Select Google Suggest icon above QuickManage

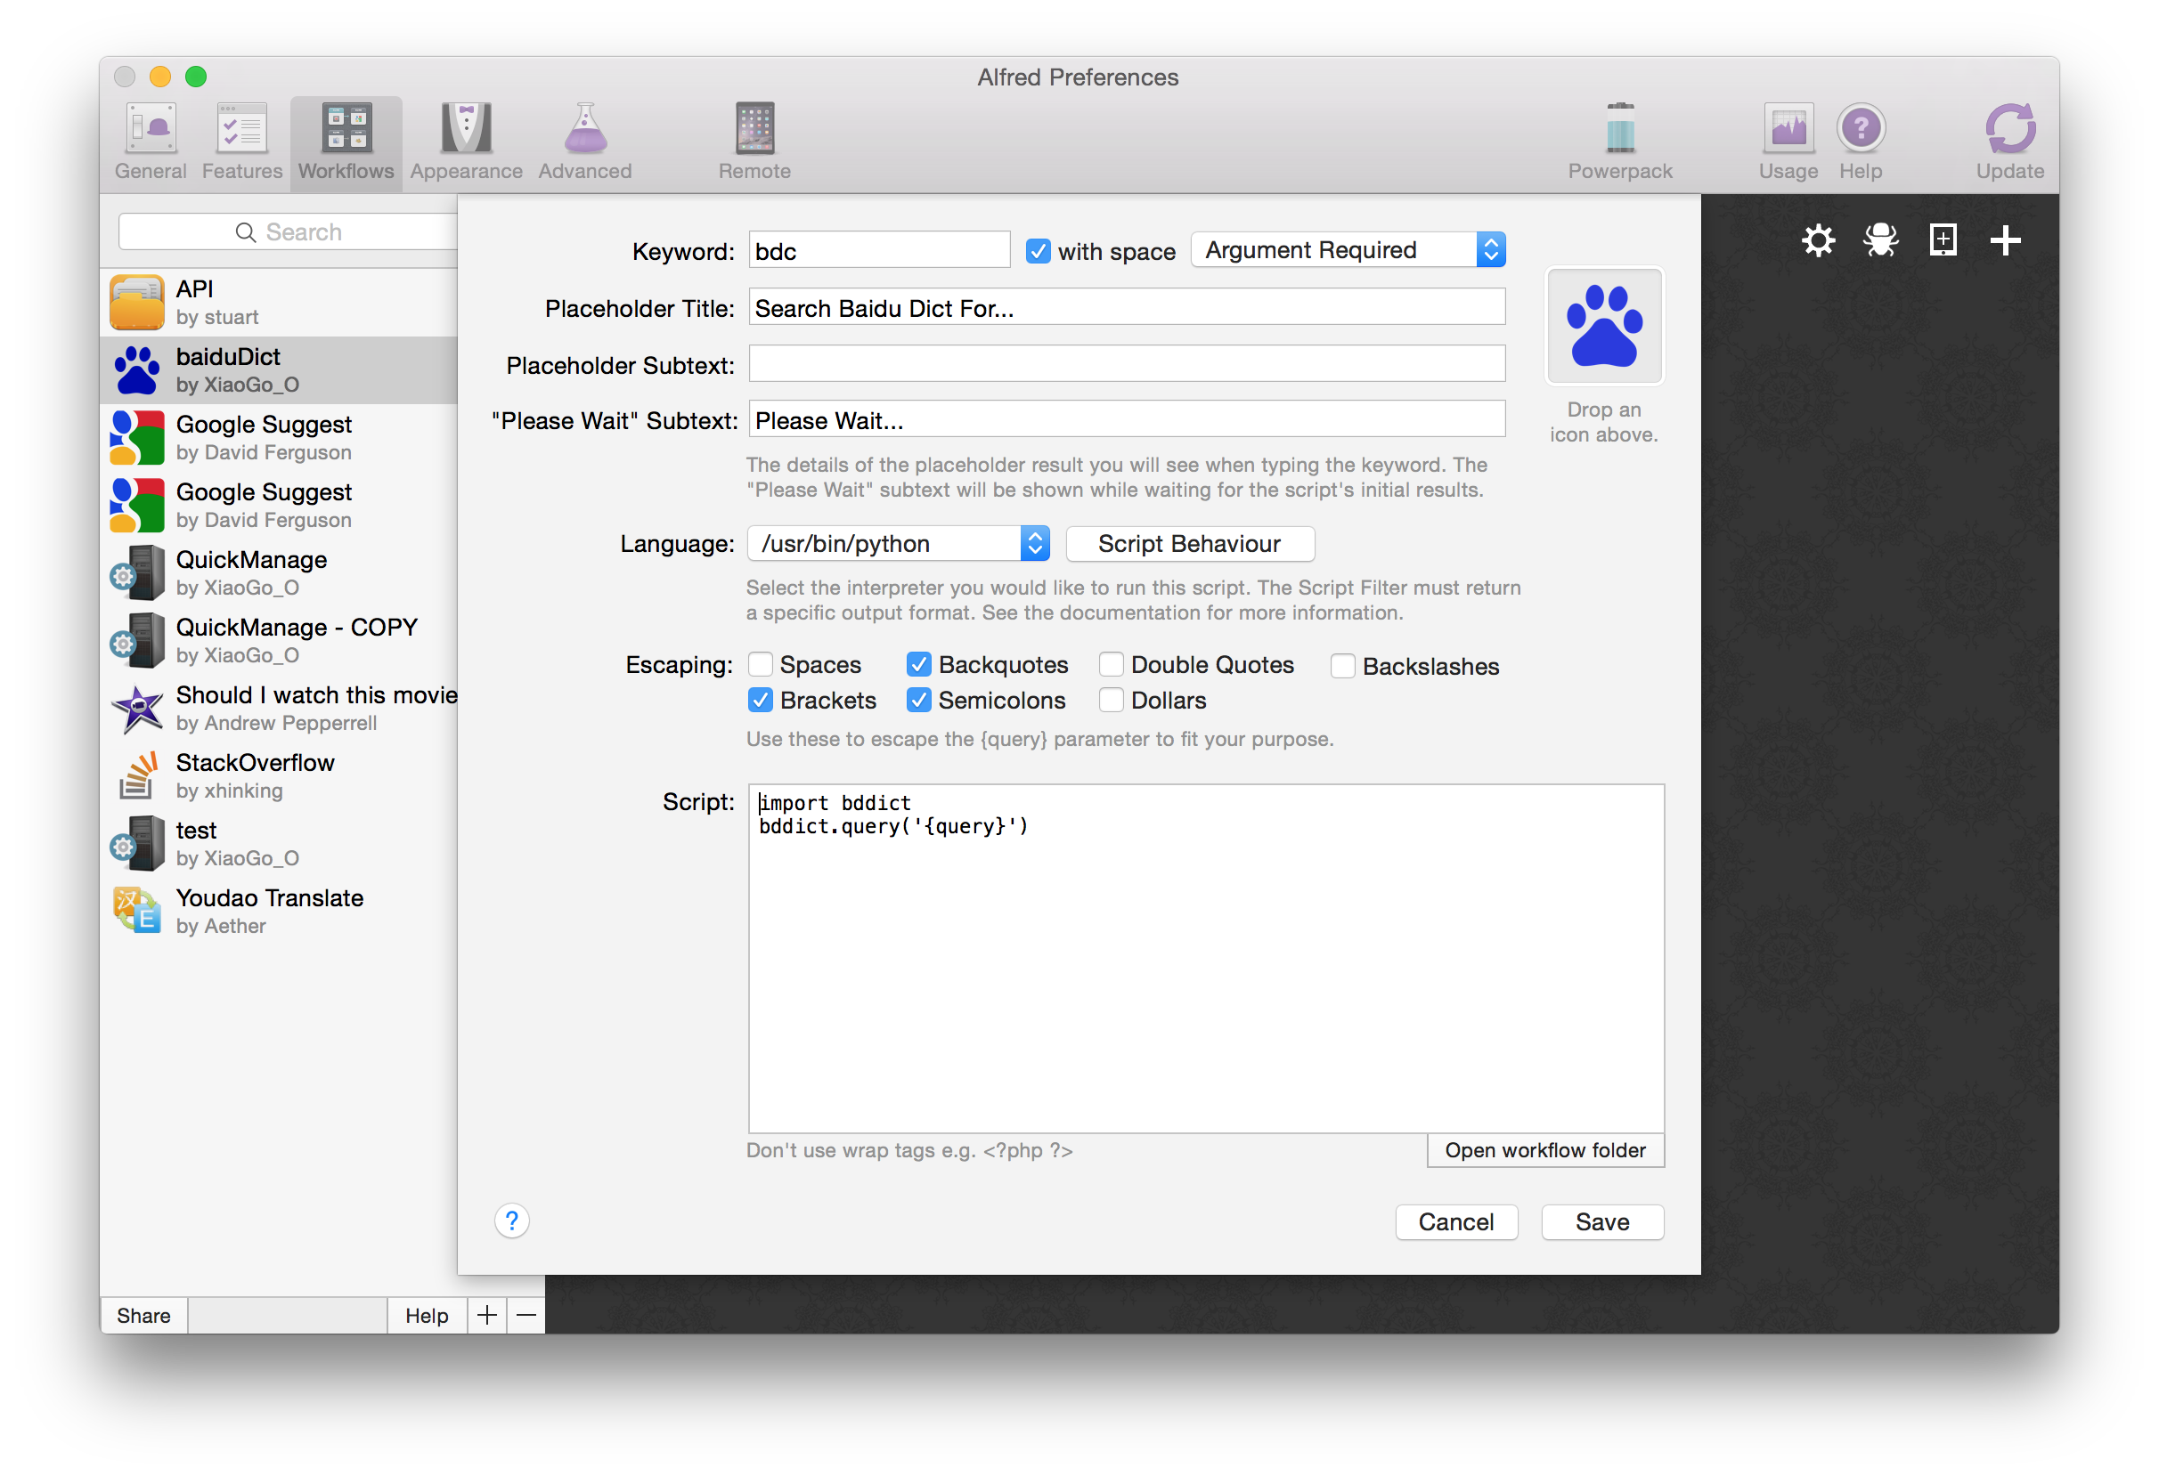pos(136,505)
